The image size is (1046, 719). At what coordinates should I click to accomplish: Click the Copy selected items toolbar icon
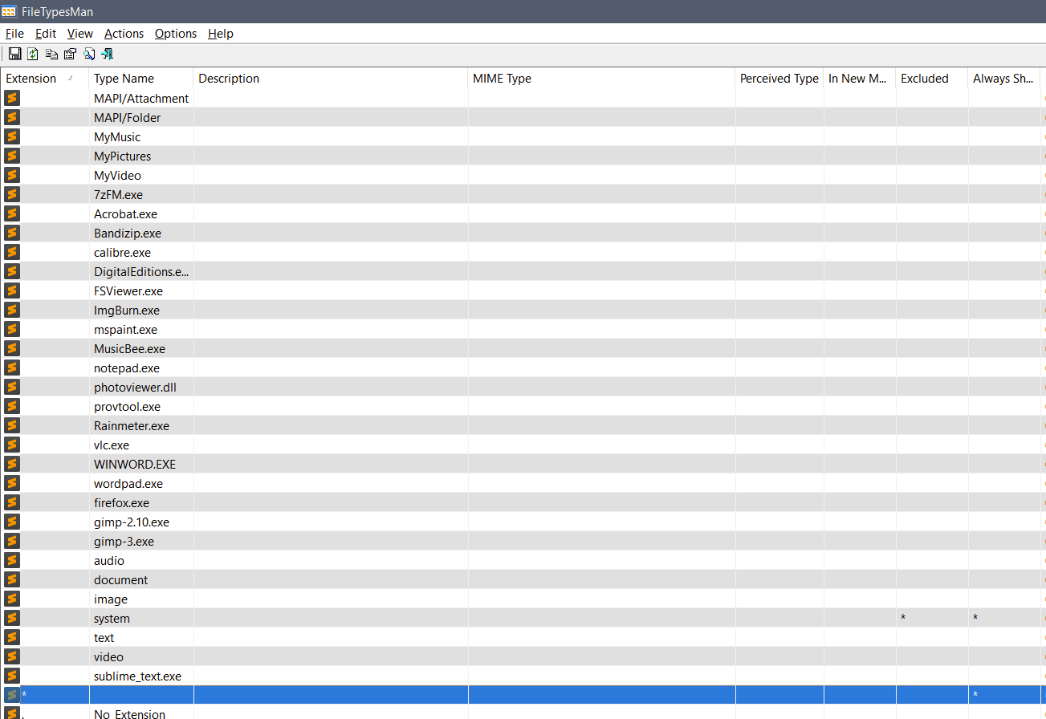(x=51, y=54)
